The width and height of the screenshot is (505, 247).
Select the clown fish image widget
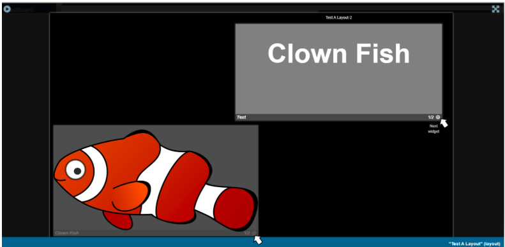click(156, 178)
